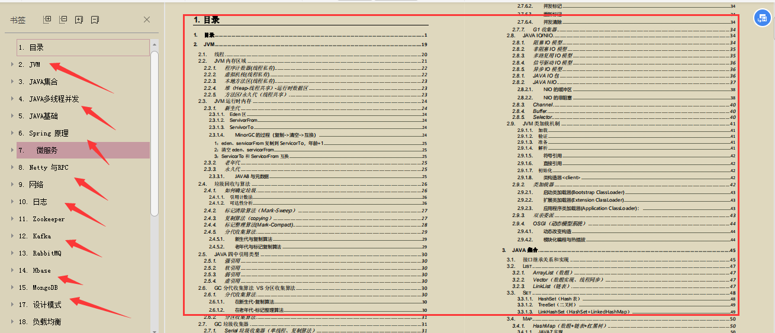Viewport: 775px width, 333px height.
Task: Expand the 15. MongoDB bookmark arrow
Action: pos(12,287)
